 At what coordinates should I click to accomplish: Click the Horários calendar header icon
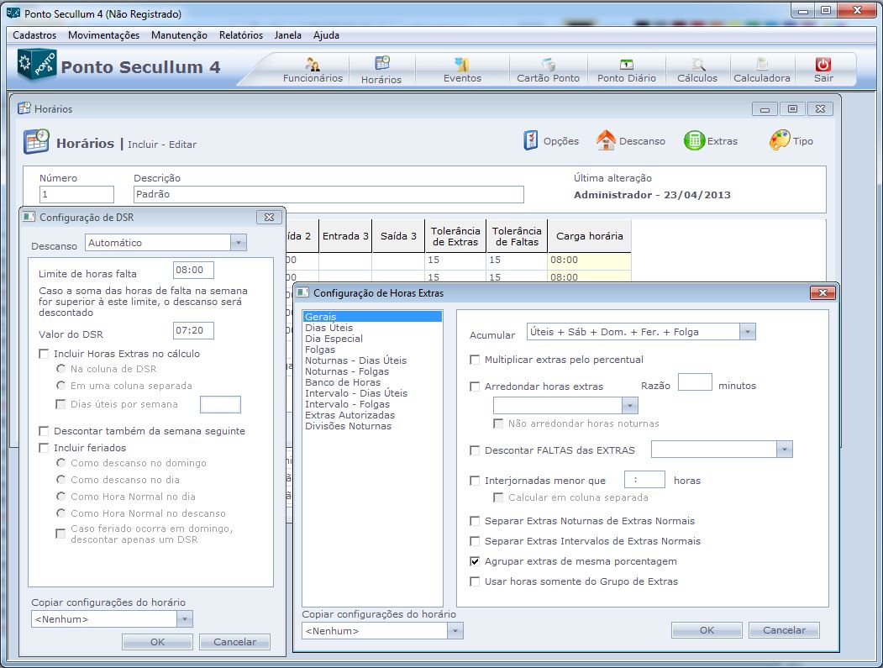pos(37,142)
